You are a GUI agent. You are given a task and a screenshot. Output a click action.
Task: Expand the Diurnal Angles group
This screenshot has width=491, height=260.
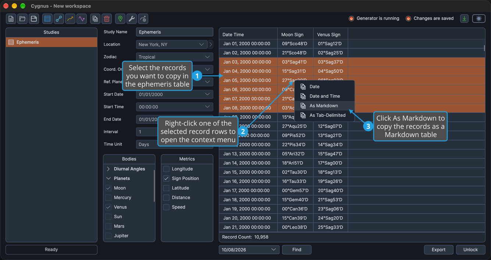tap(108, 169)
